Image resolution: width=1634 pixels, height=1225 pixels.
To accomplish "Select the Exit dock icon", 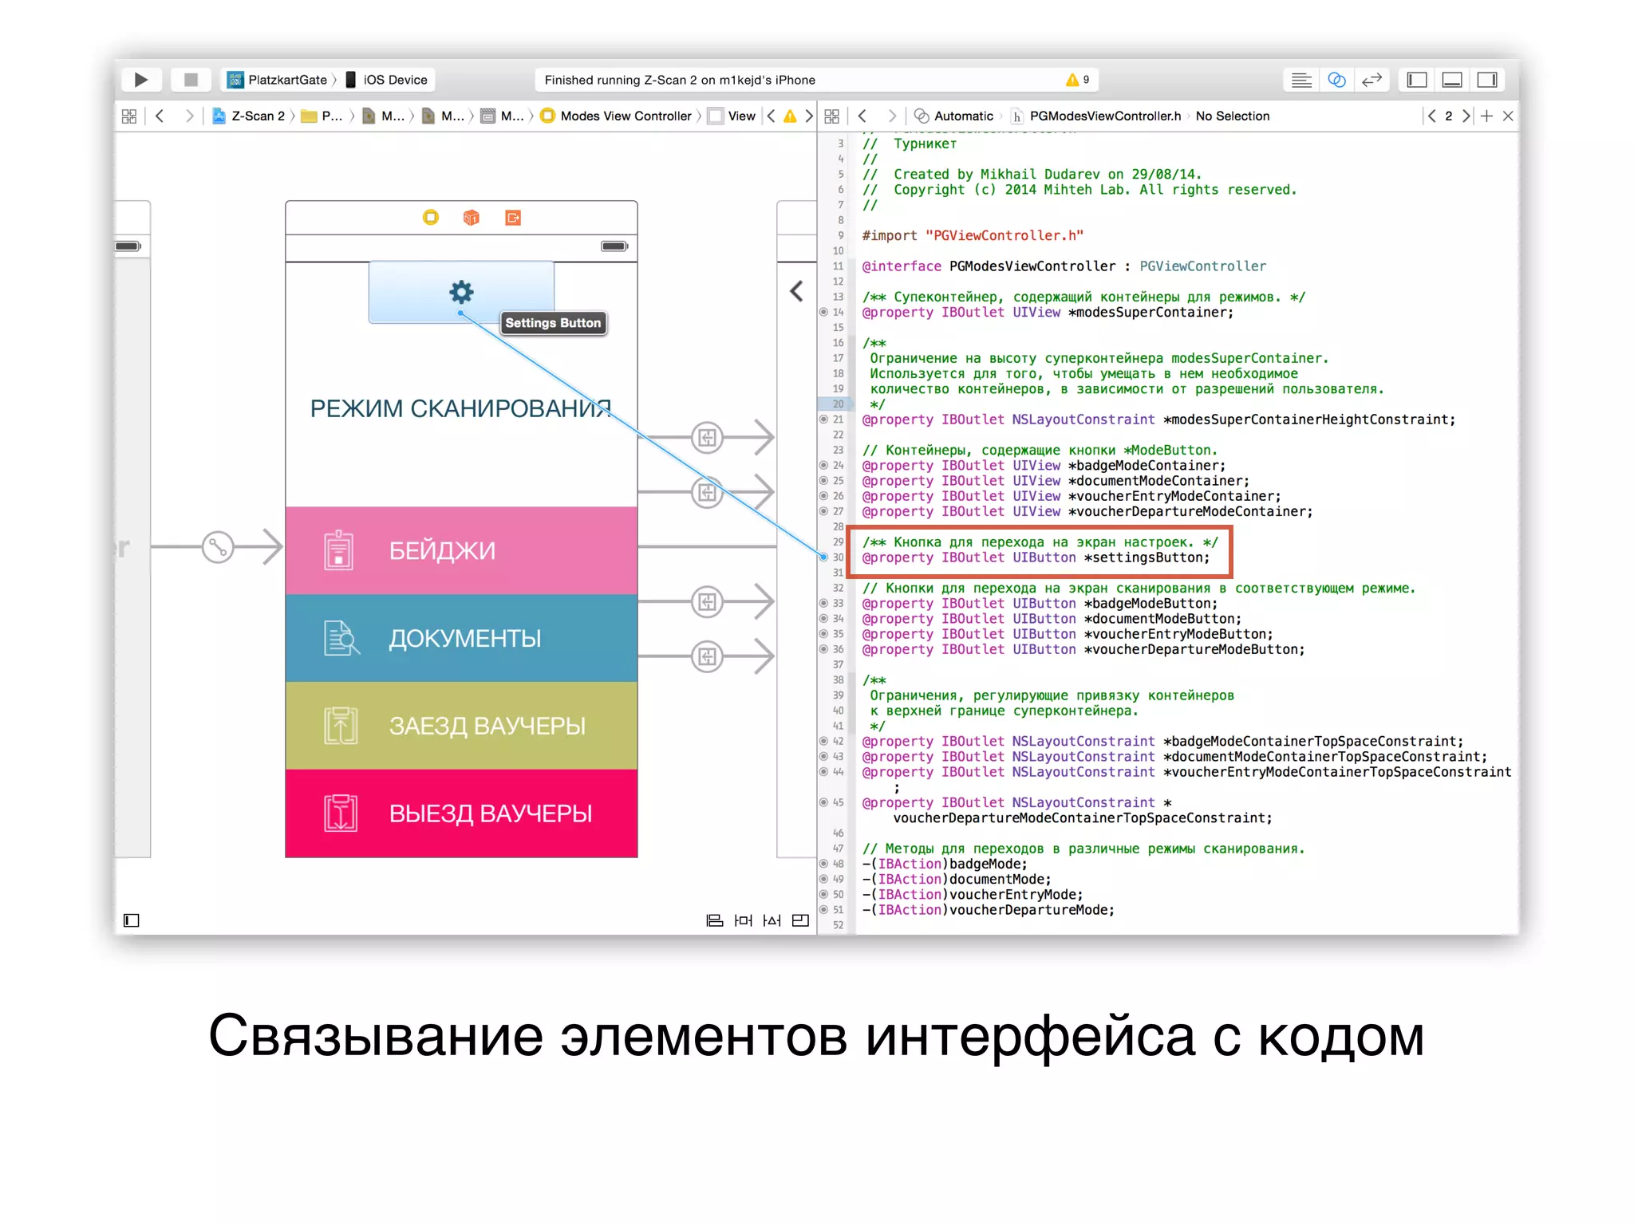I will [x=513, y=218].
